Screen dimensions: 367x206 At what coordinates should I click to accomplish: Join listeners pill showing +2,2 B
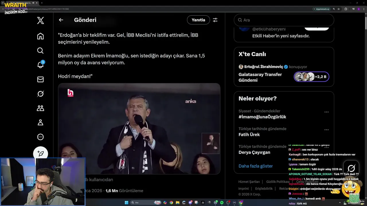pos(311,77)
